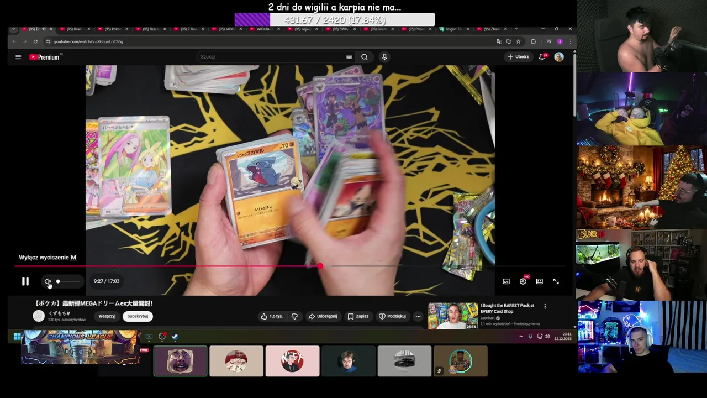The height and width of the screenshot is (398, 707).
Task: Open YouTube notifications bell
Action: click(542, 57)
